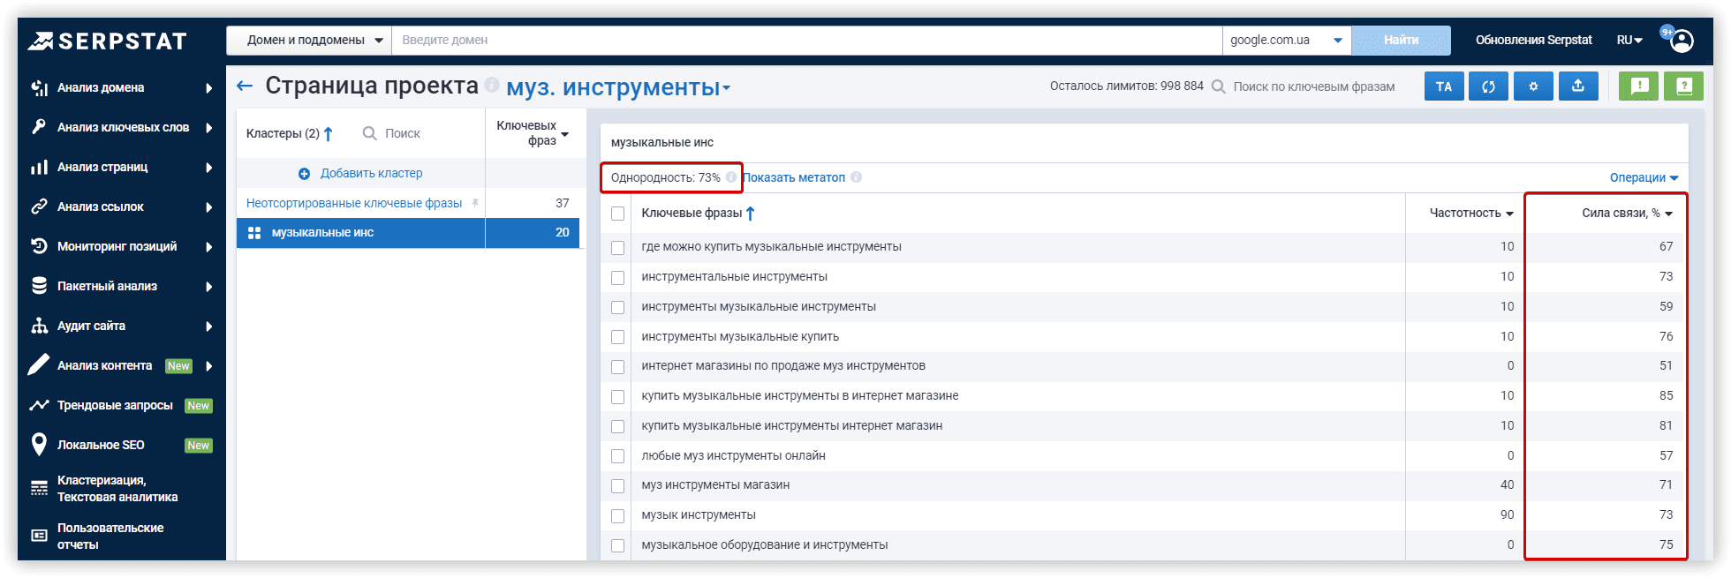
Task: Open Неотсортированные ключевые фразы cluster
Action: (x=354, y=203)
